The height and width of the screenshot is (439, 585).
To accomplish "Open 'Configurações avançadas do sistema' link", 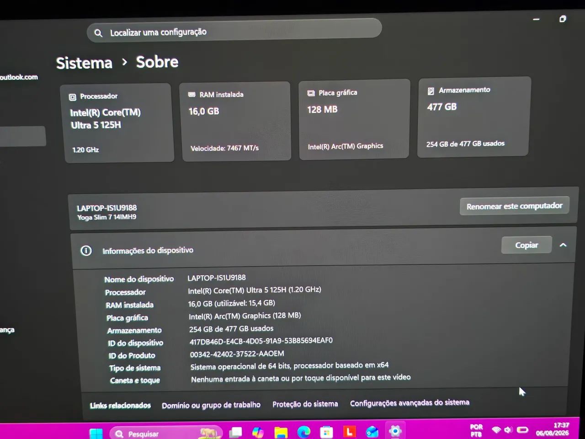I will (409, 402).
